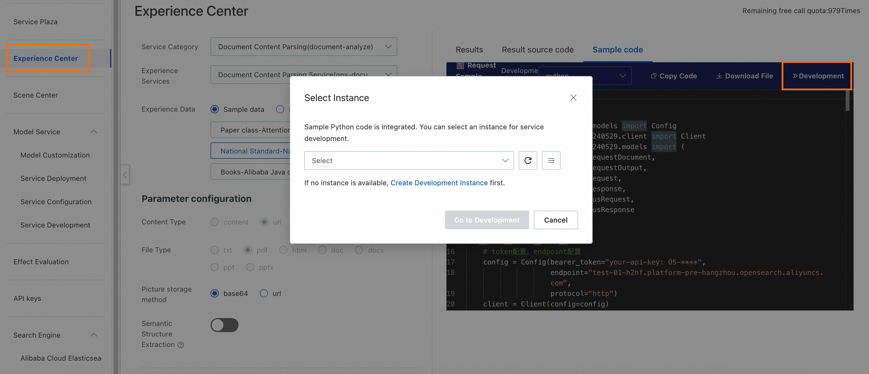Select the base64 picture storage radio
This screenshot has height=374, width=869.
(215, 293)
